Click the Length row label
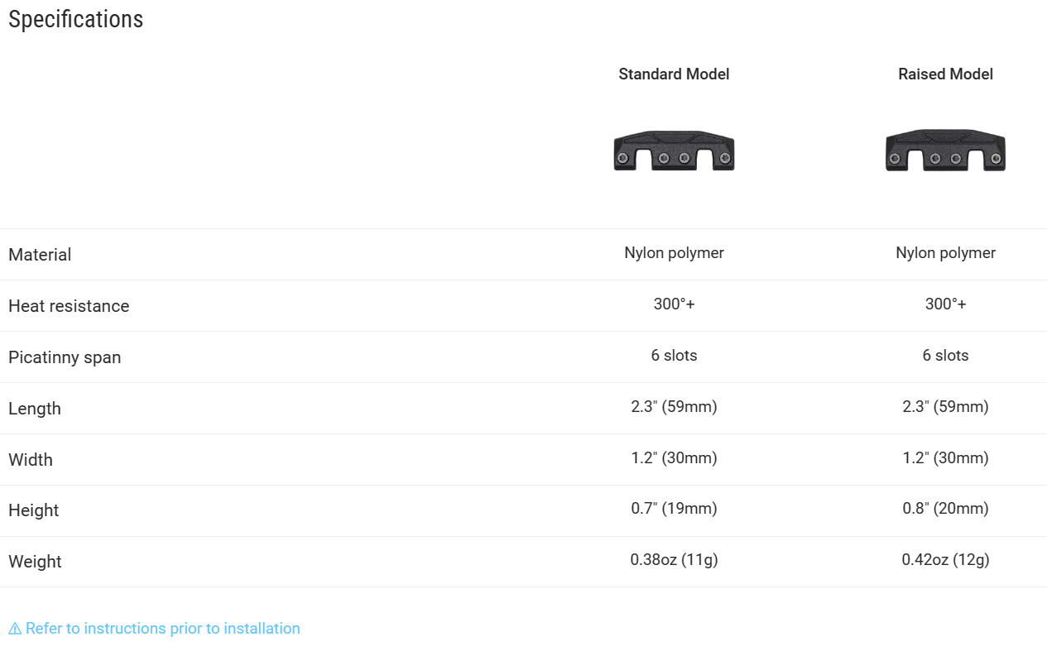1047x656 pixels. tap(35, 409)
